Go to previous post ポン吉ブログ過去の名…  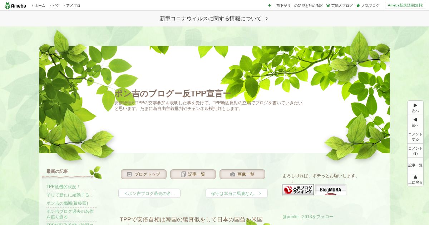pos(149,193)
